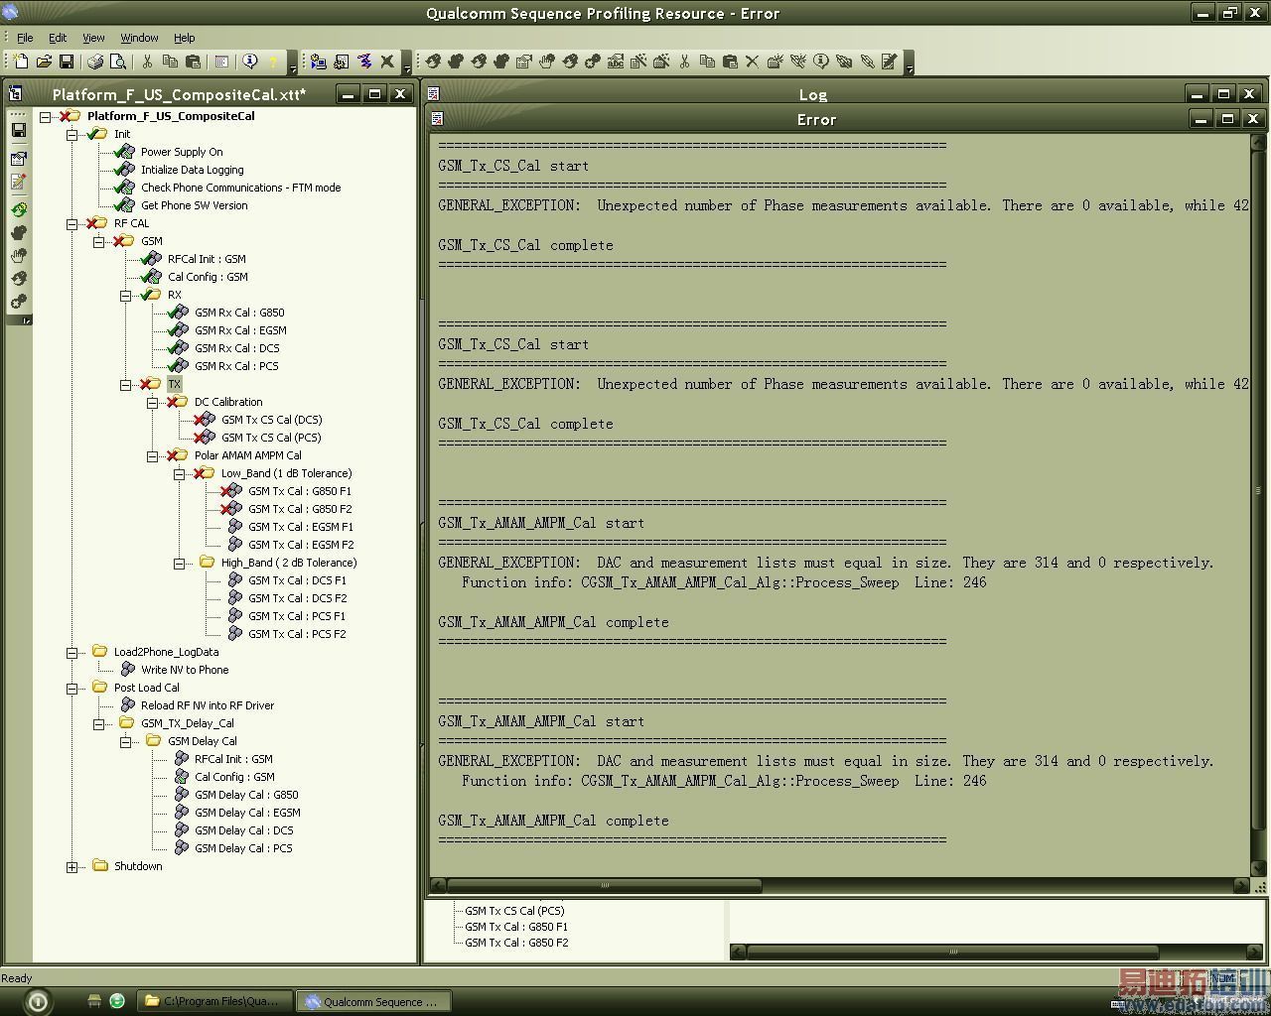The width and height of the screenshot is (1271, 1016).
Task: Click GSM Tx CS Cal (PCS) in bottom list
Action: 514,910
